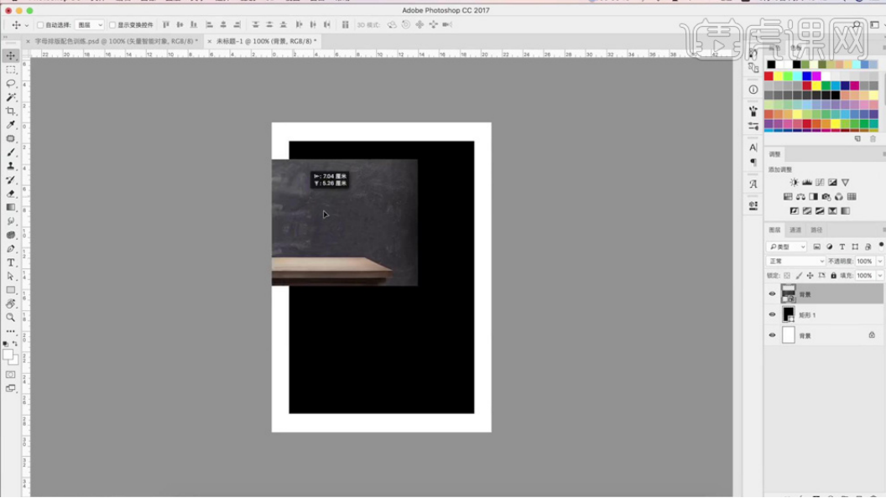Screen dimensions: 886x498
Task: Open the Move tool preset picker arrow
Action: point(26,25)
